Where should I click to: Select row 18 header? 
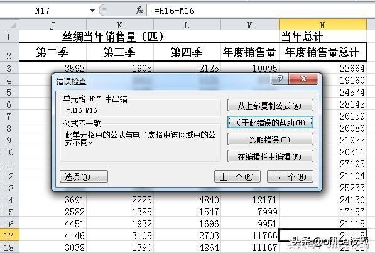[9, 247]
